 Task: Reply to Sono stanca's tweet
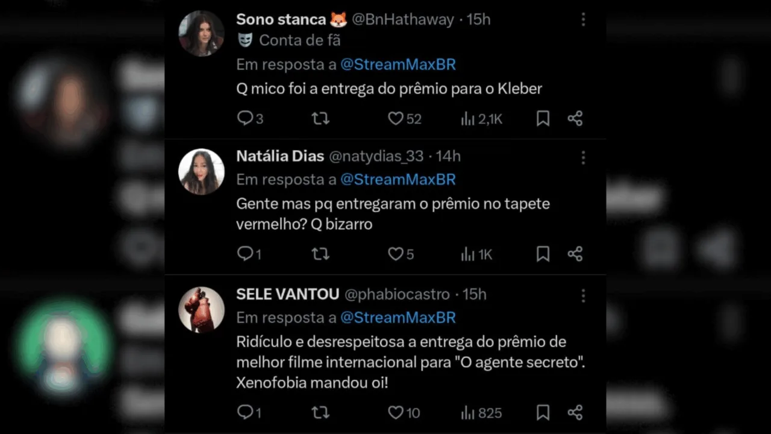[245, 118]
